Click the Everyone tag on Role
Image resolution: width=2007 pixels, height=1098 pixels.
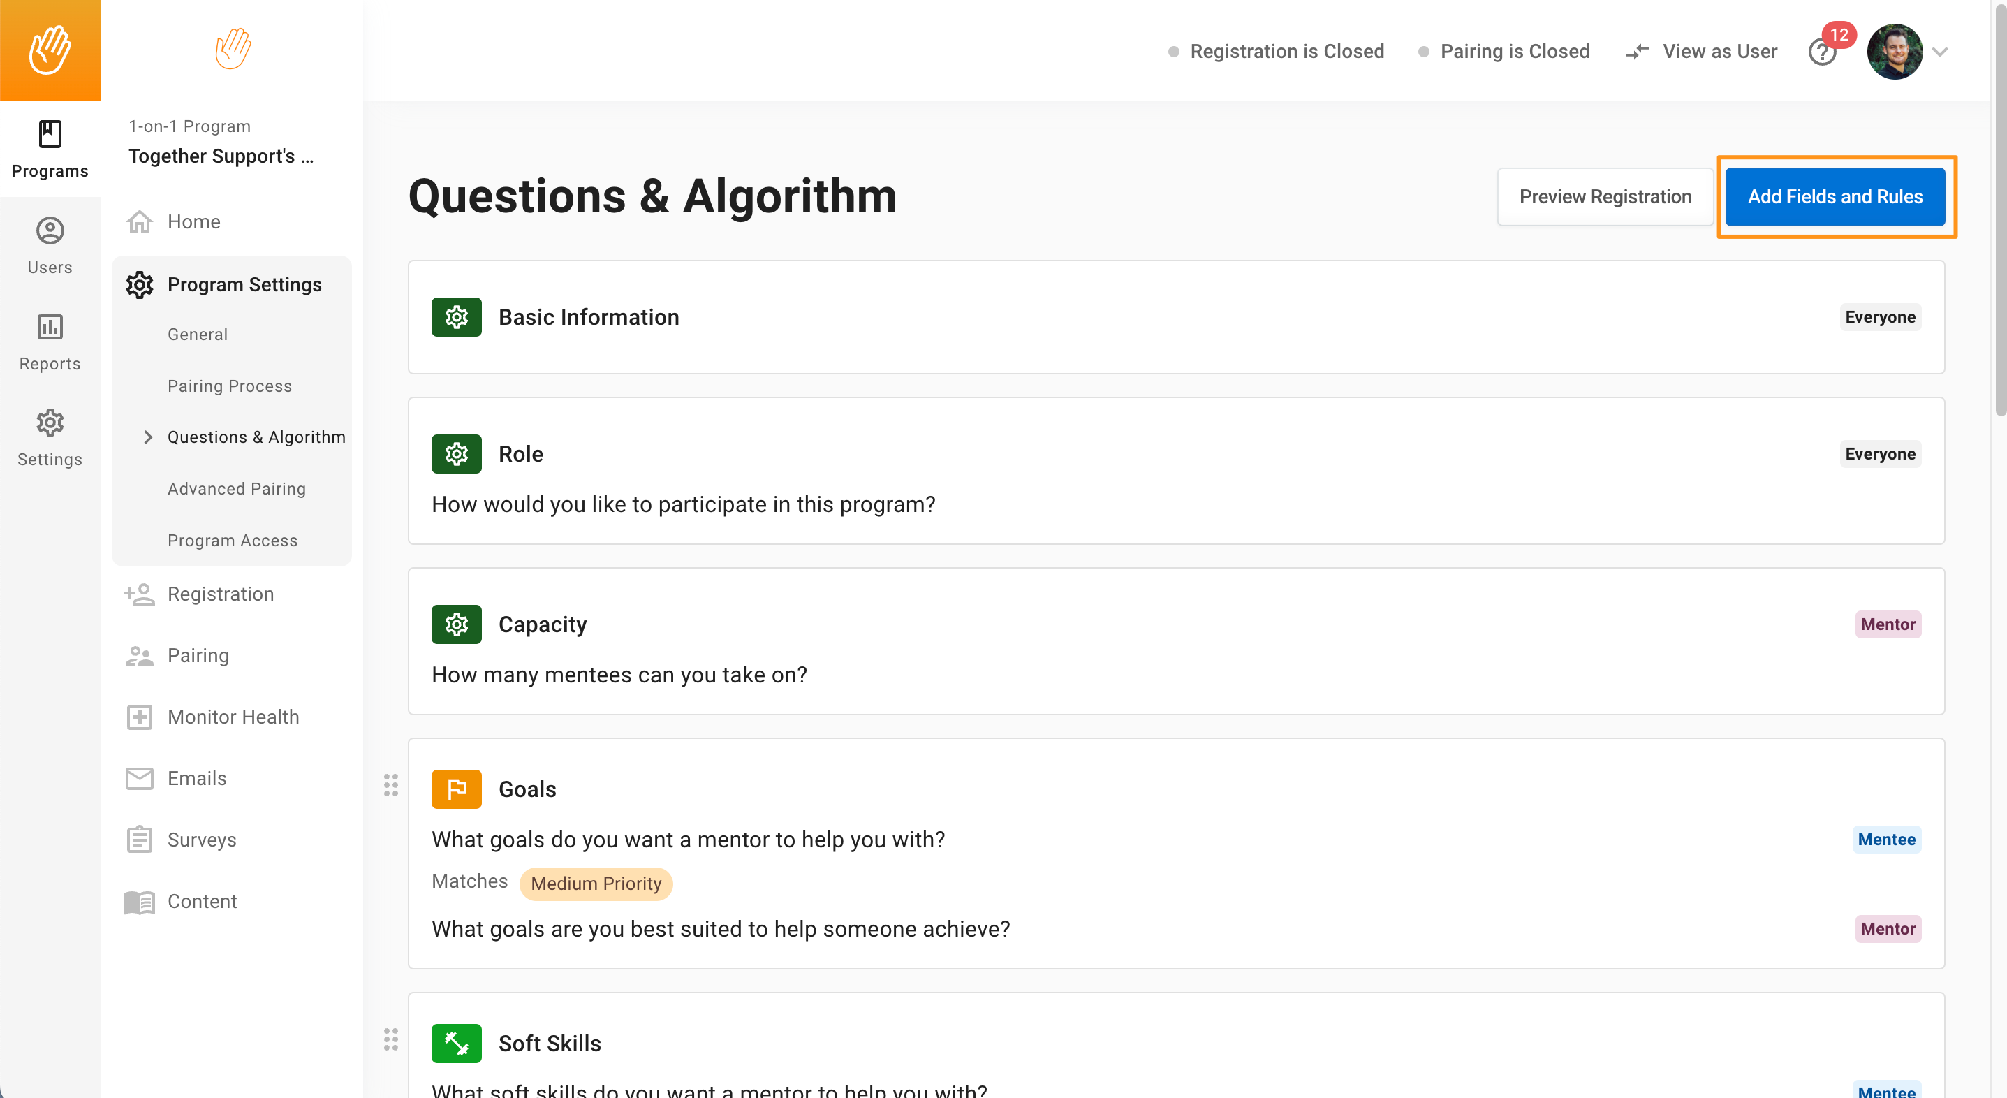[1880, 453]
